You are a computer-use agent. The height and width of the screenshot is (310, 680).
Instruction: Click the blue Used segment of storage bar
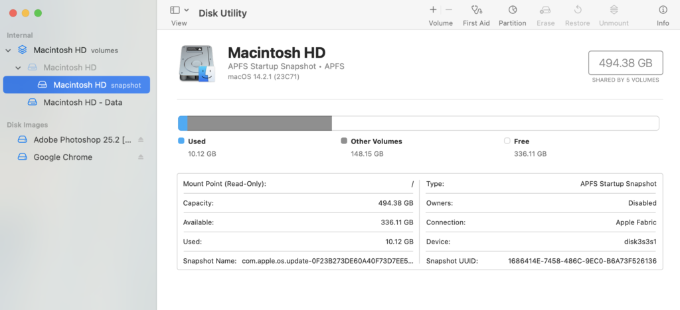click(x=183, y=123)
